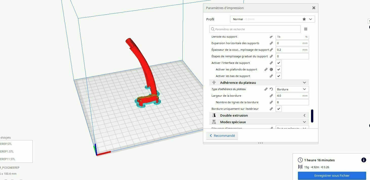Click the 'Nombre de lignes de la bordure' label
370x180 pixels.
coord(237,102)
